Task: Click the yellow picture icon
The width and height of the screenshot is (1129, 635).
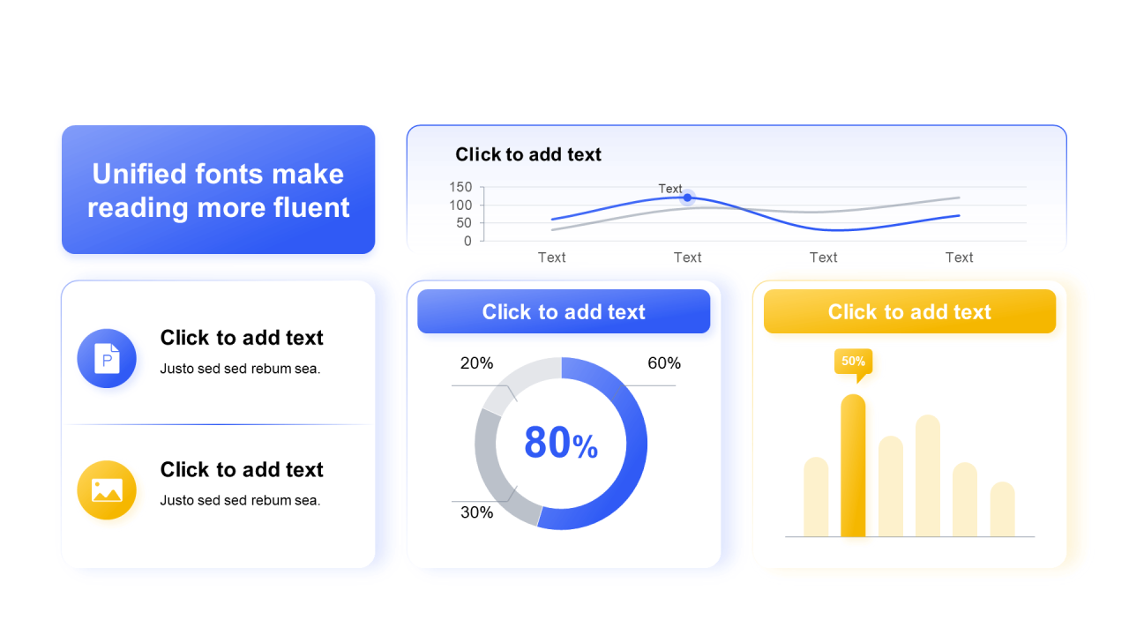Action: [x=107, y=490]
